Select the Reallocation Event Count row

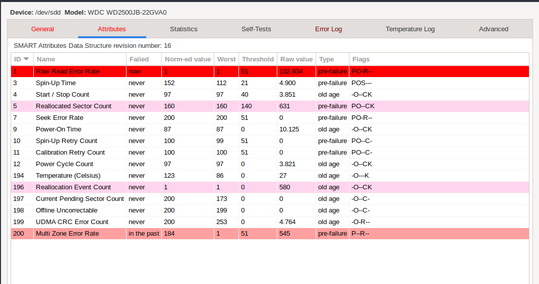(270, 187)
